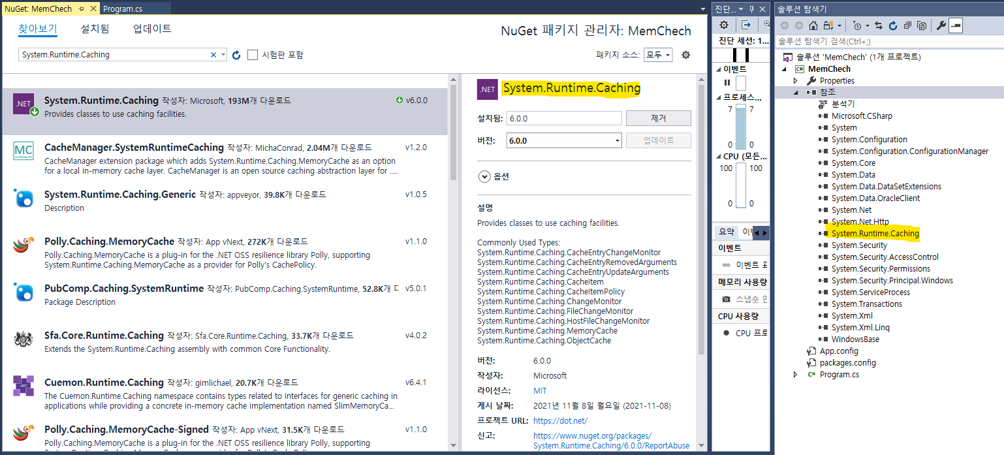Viewport: 1004px width, 455px height.
Task: Collapse all nodes in Solution Explorer
Action: (908, 25)
